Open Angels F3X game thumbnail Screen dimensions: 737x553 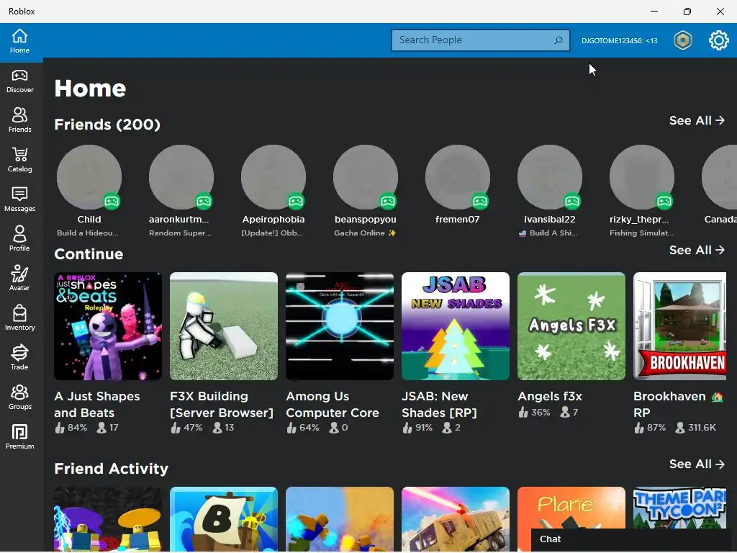pyautogui.click(x=571, y=326)
